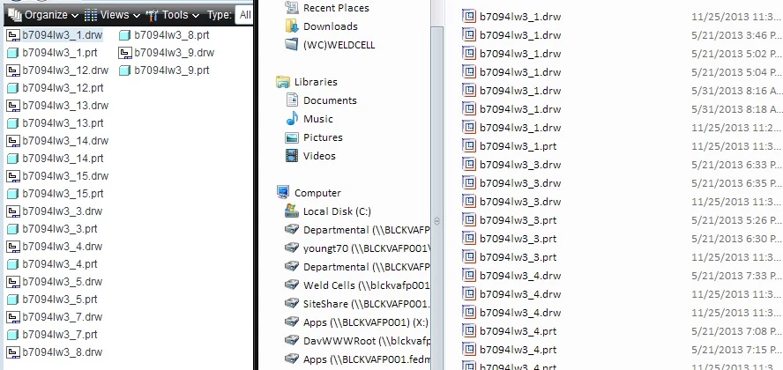Click the part icon of b7094lw3_9.prt
783x370 pixels.
[125, 70]
